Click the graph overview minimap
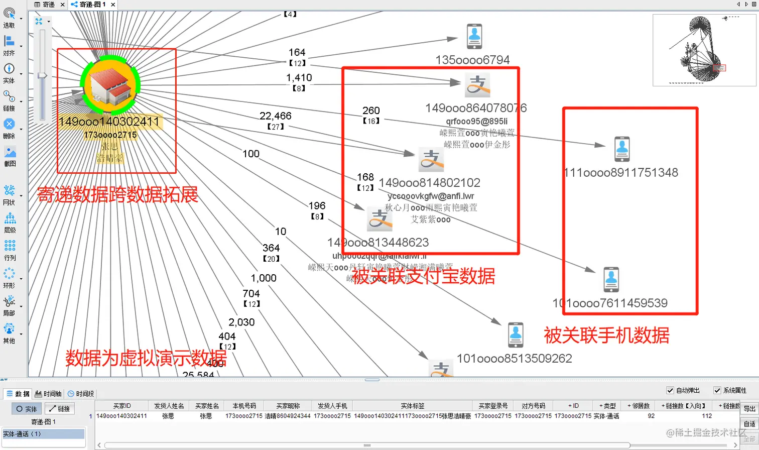The image size is (759, 450). [x=704, y=50]
